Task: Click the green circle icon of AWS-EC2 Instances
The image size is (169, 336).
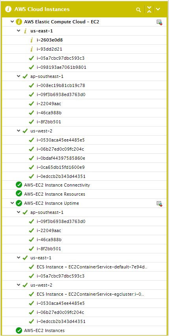Action: pyautogui.click(x=19, y=330)
